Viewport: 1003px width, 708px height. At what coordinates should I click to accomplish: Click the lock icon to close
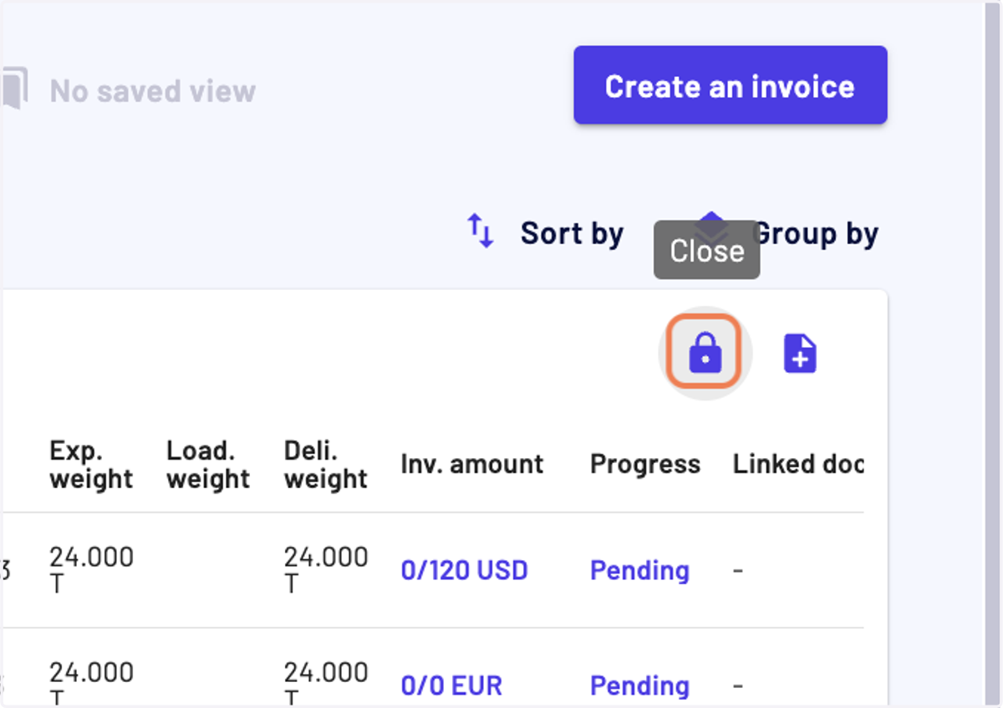pos(705,353)
